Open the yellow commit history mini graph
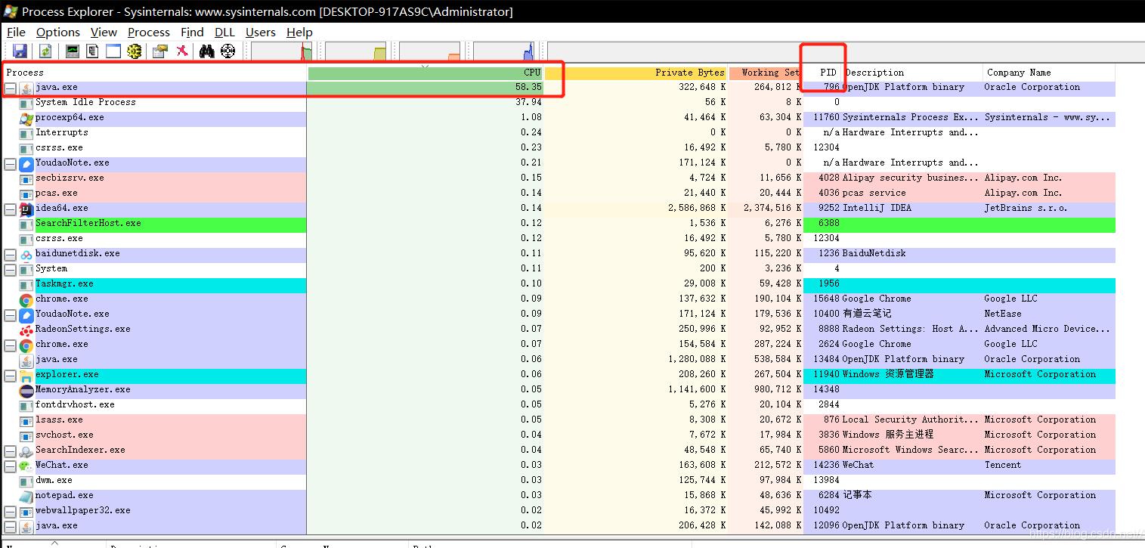The image size is (1145, 548). pyautogui.click(x=355, y=51)
